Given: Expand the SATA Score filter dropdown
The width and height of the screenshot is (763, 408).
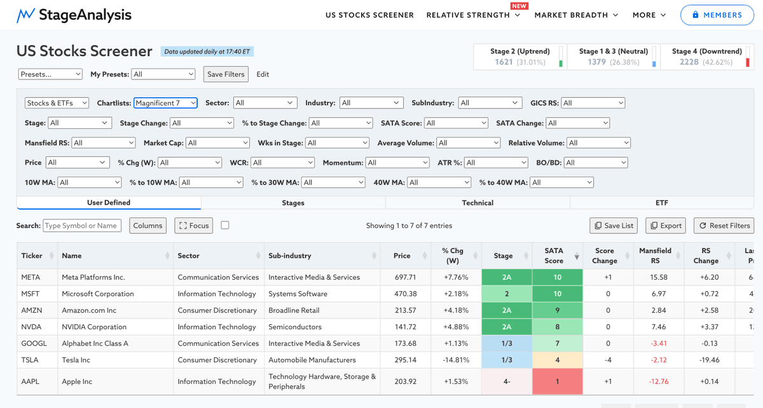Looking at the screenshot, I should tap(457, 123).
